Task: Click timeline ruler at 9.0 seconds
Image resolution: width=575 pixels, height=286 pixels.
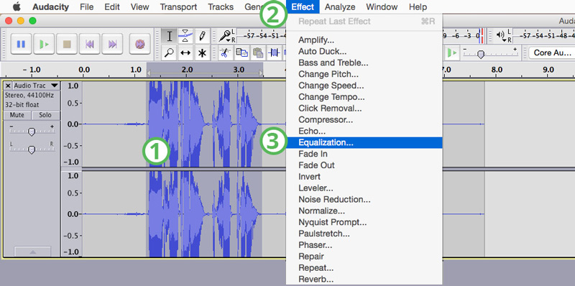Action: 548,70
